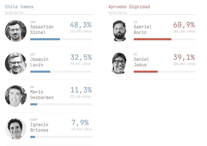Screen dimensions: 207x146
Task: Click Sebastián Sichel's portrait photo
Action: point(16,31)
